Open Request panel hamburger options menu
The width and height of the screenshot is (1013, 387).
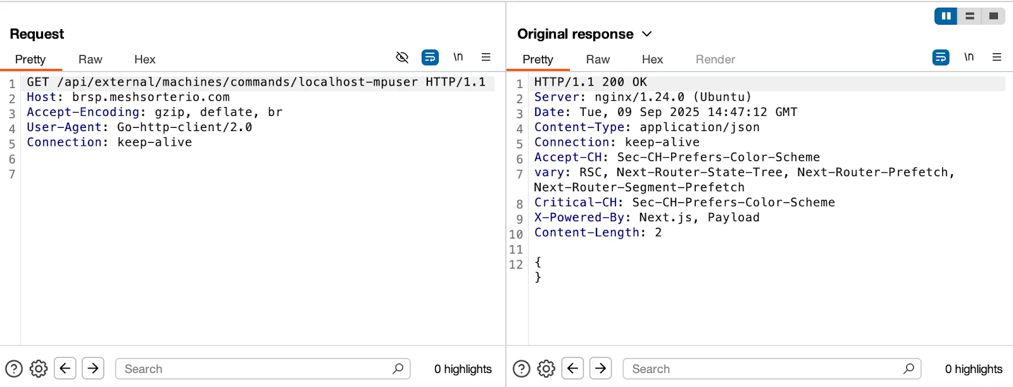pos(486,57)
